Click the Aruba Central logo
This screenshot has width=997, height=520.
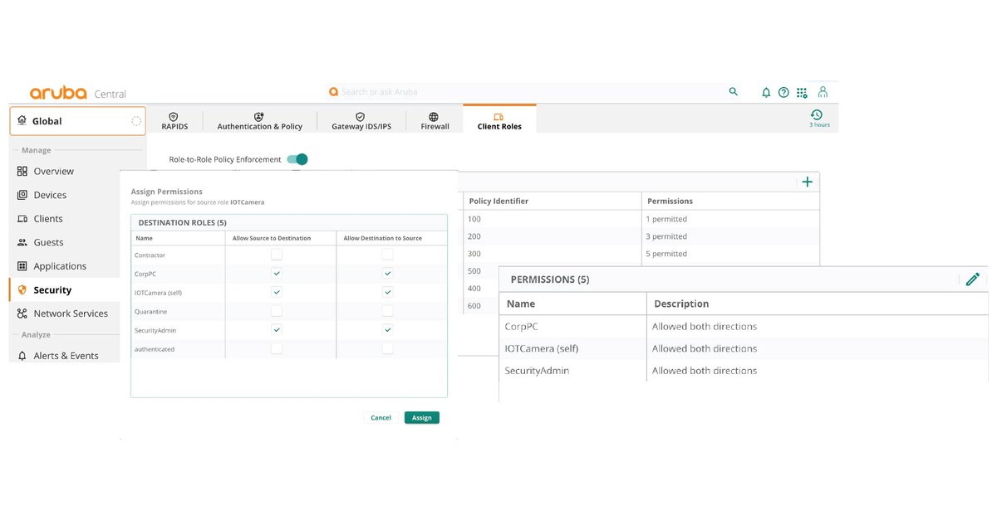(x=77, y=93)
